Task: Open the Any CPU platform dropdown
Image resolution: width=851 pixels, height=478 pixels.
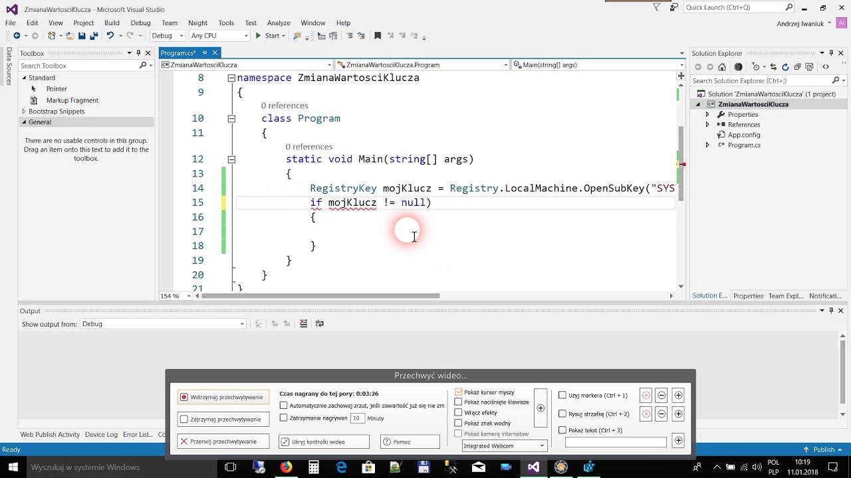Action: [x=219, y=36]
